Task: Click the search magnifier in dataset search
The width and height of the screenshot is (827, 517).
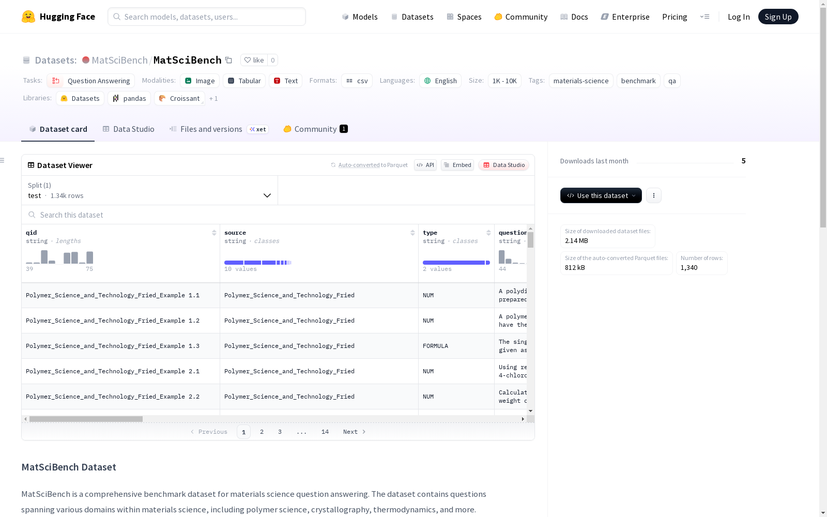Action: click(x=32, y=215)
